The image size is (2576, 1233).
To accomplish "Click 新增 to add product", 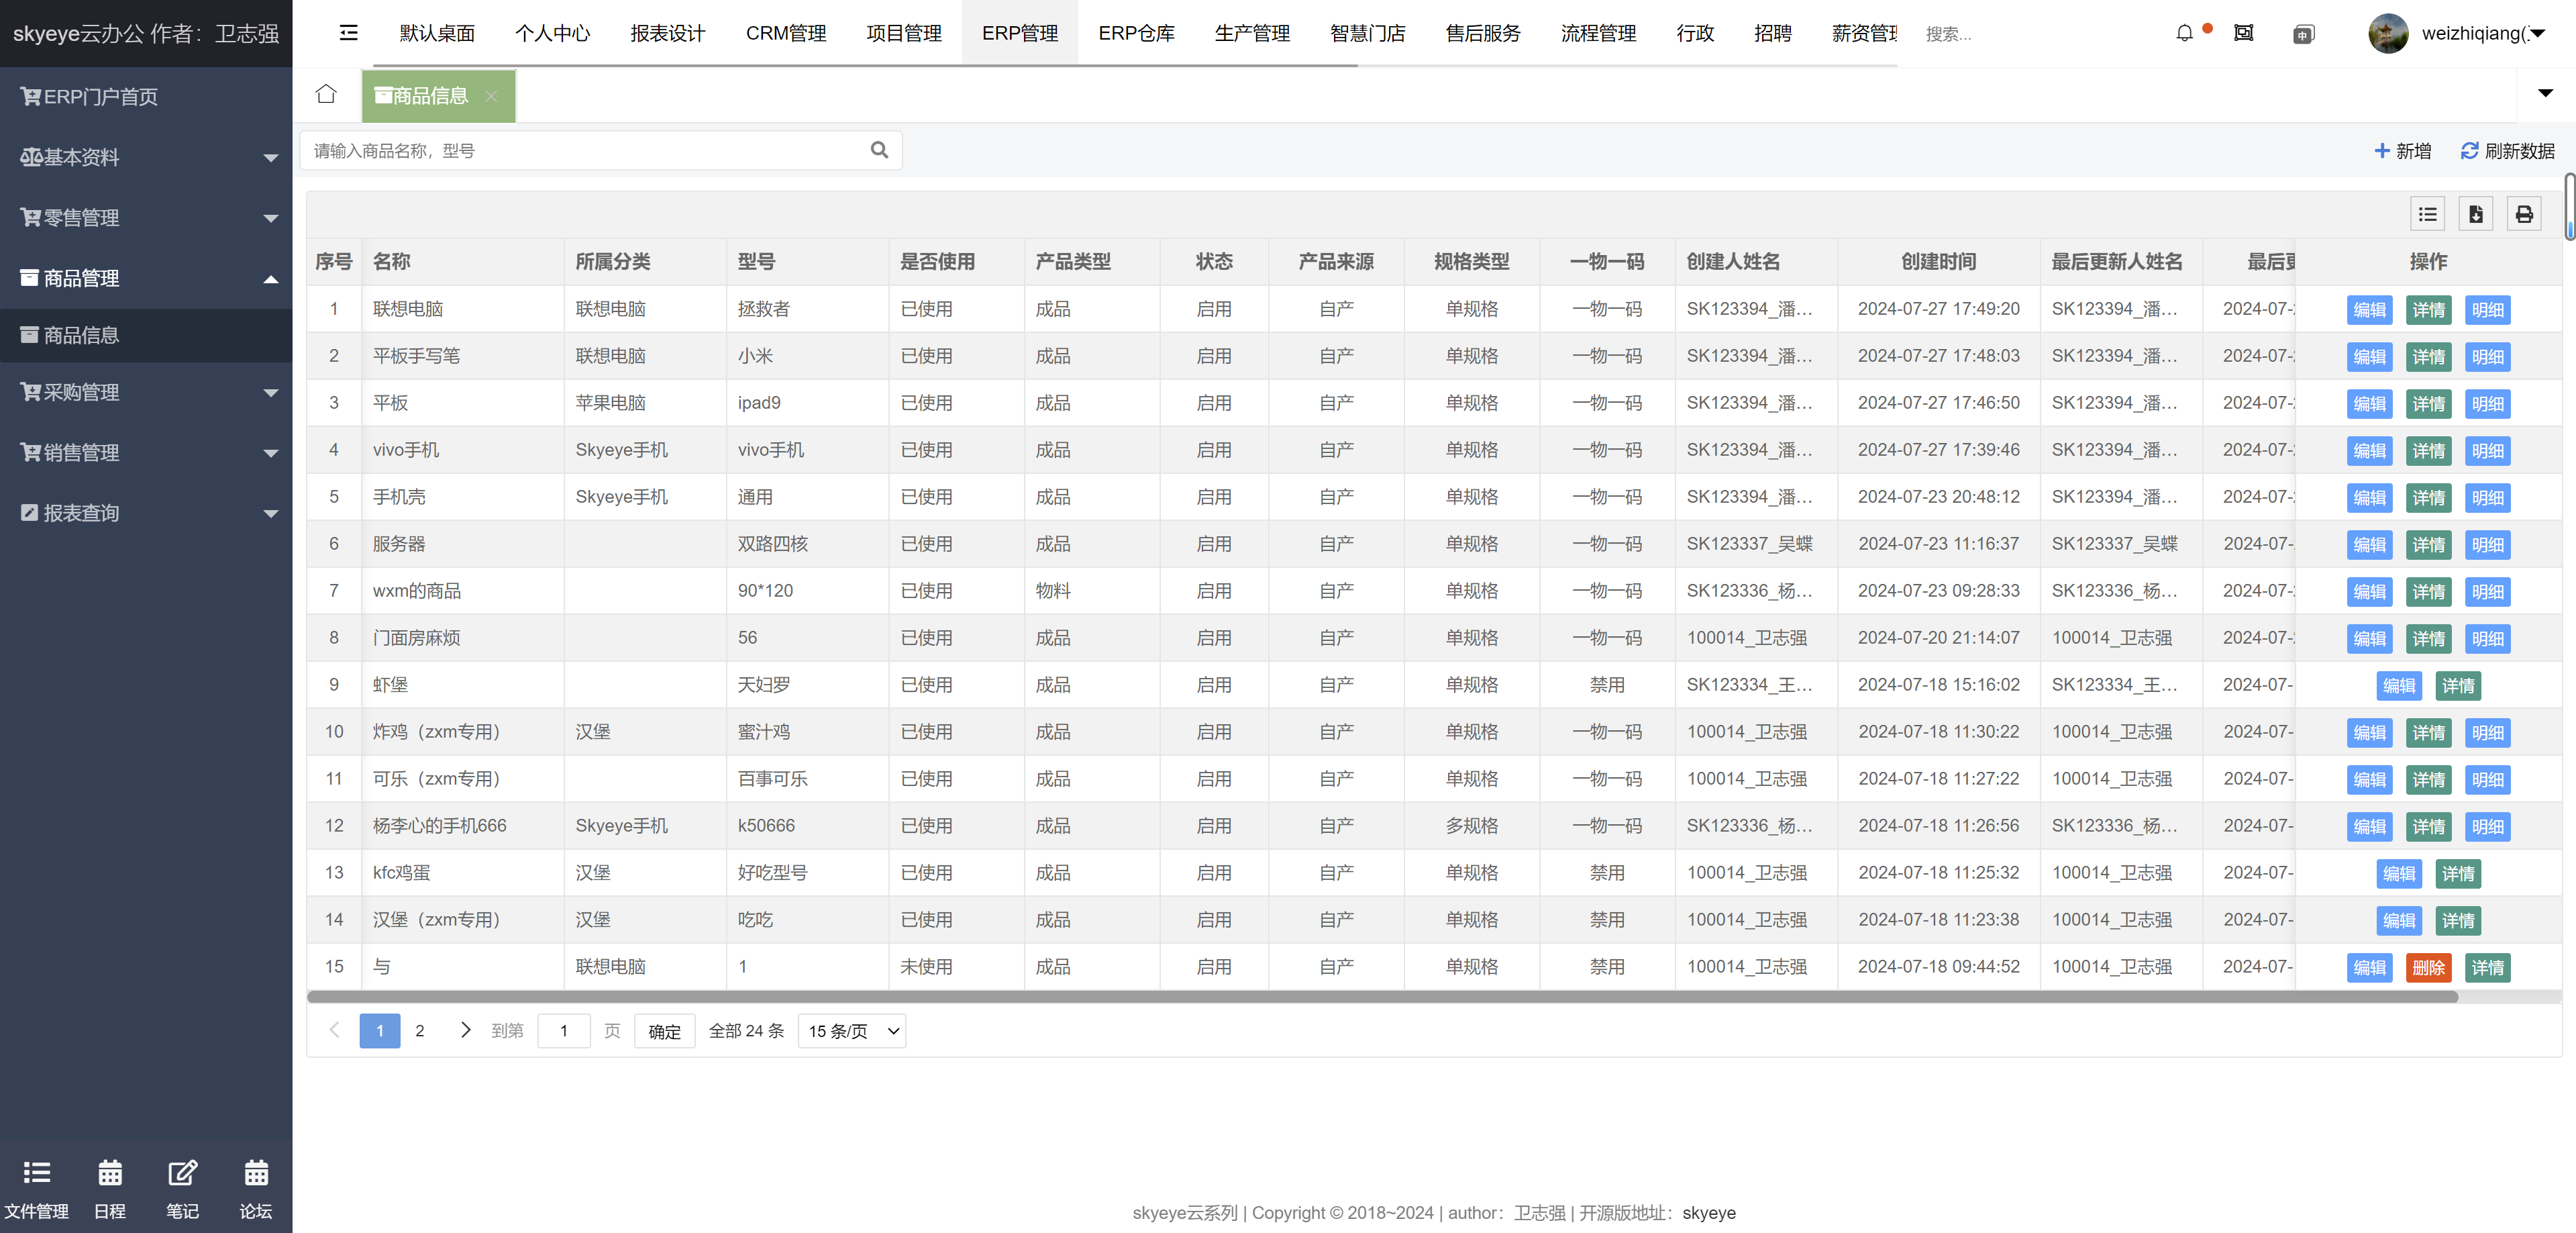I will tap(2402, 151).
